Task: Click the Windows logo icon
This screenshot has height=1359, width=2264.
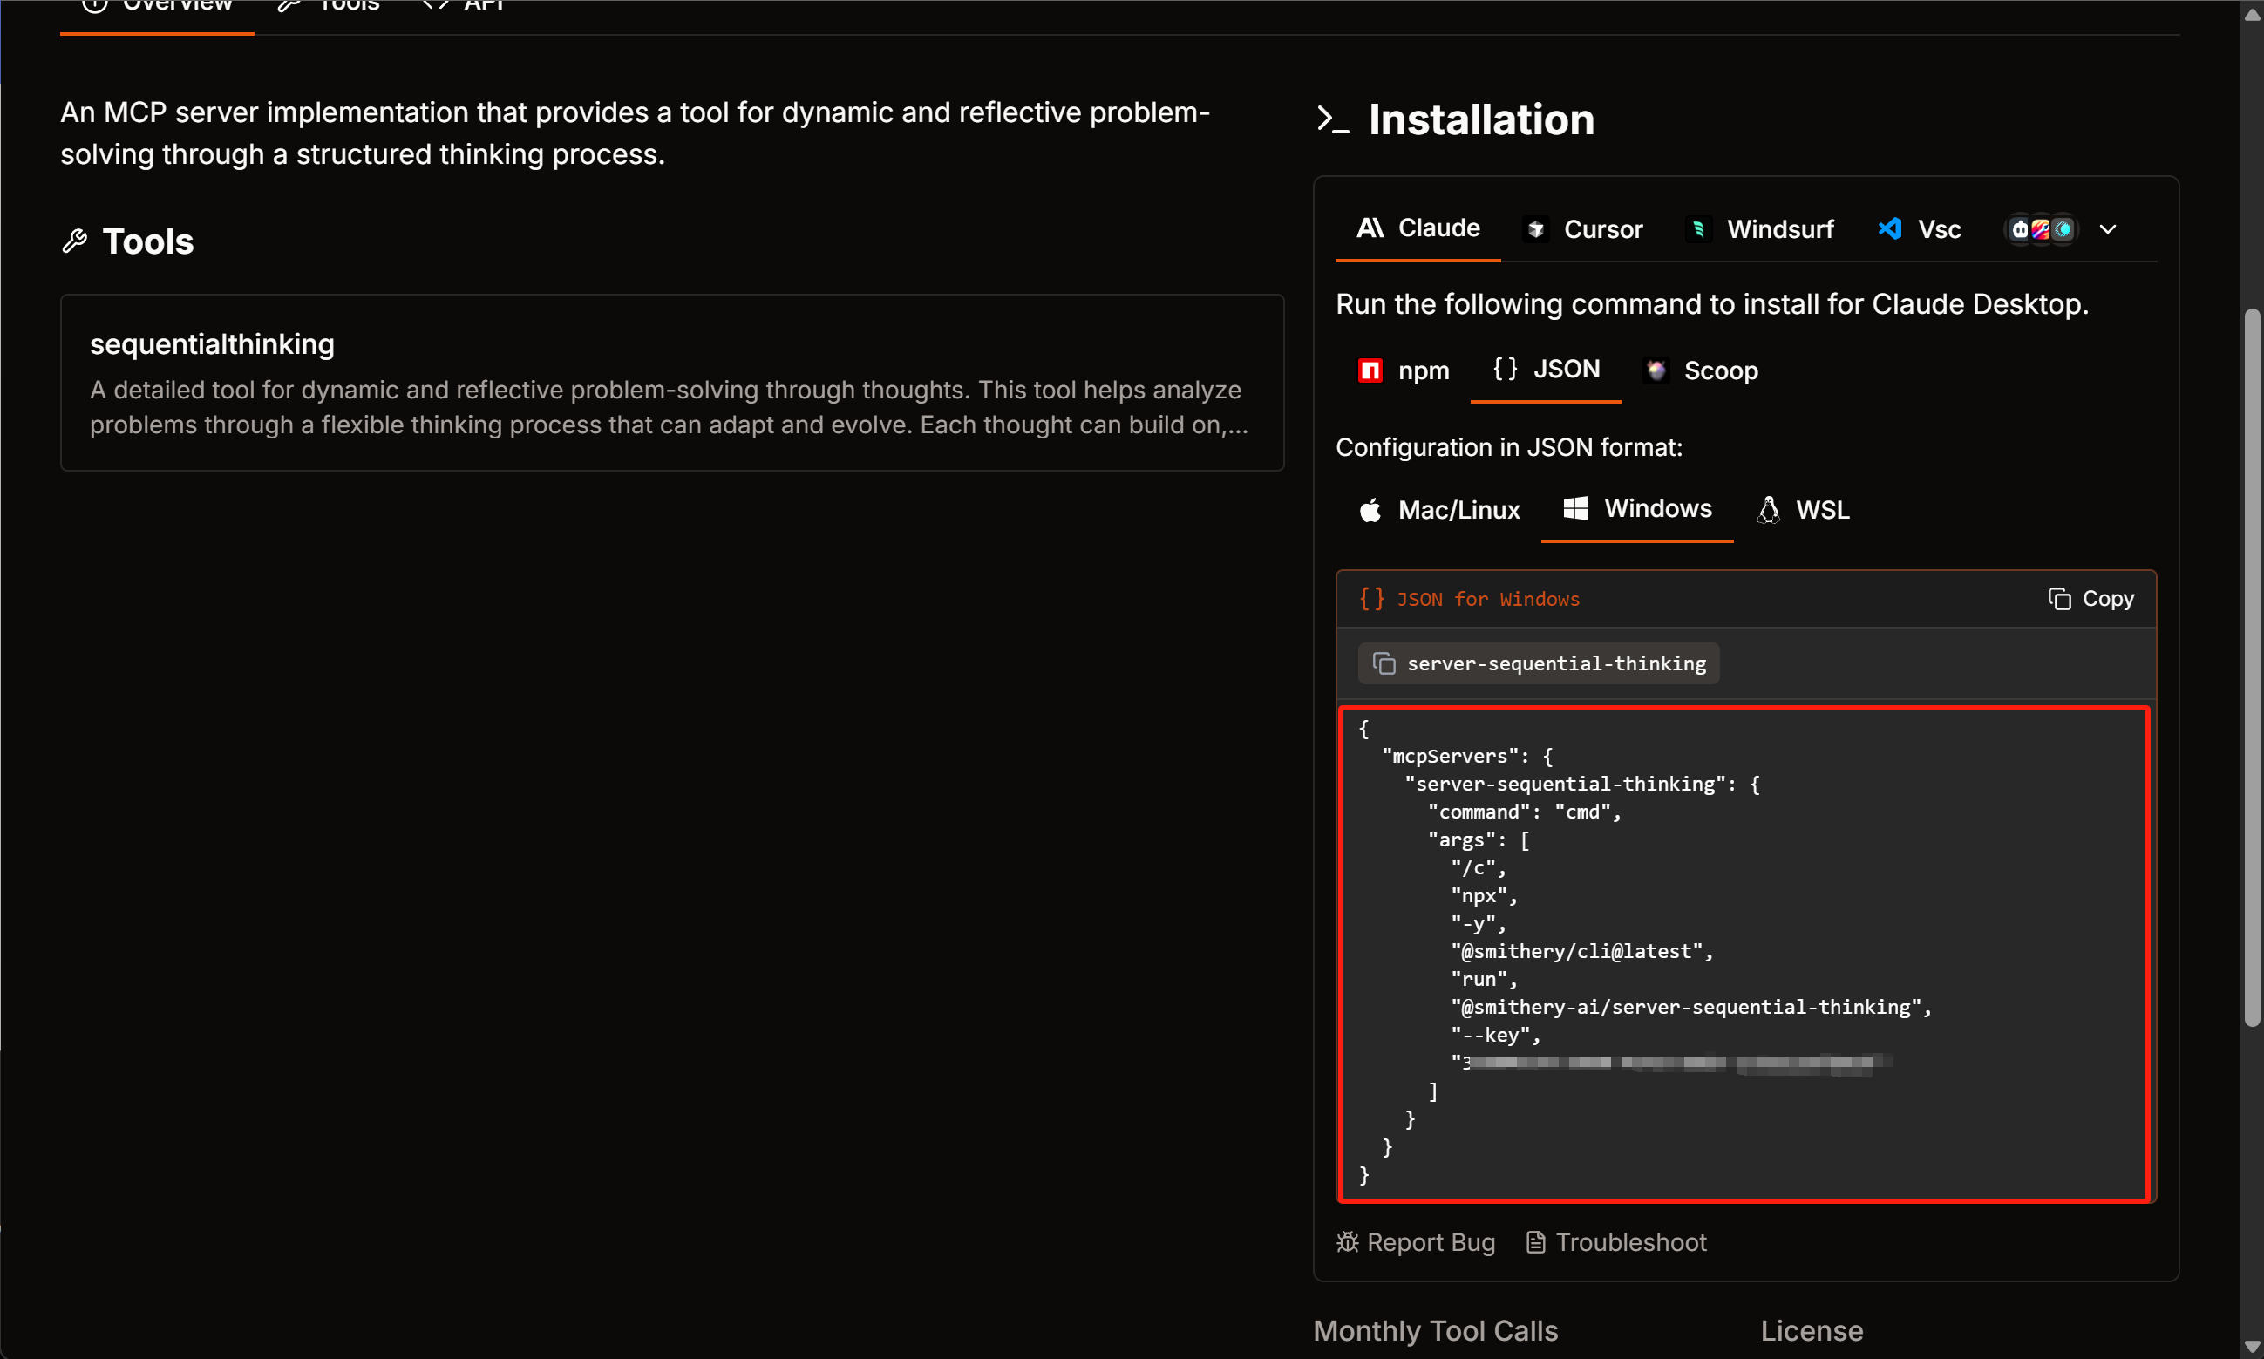Action: tap(1576, 508)
